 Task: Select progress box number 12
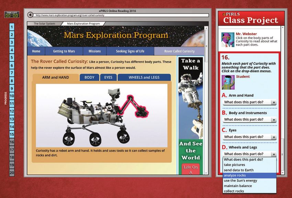(12, 111)
